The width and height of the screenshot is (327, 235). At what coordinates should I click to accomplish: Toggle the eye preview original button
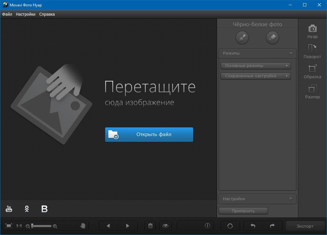coord(165,226)
